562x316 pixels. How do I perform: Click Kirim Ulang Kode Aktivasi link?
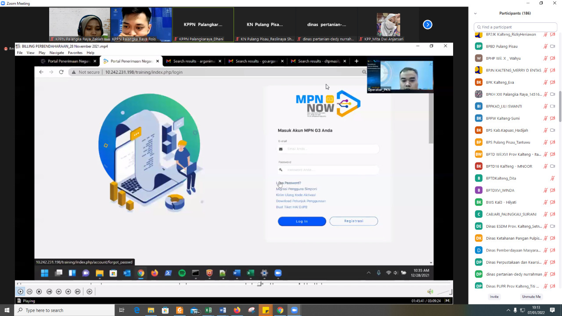coord(296,195)
